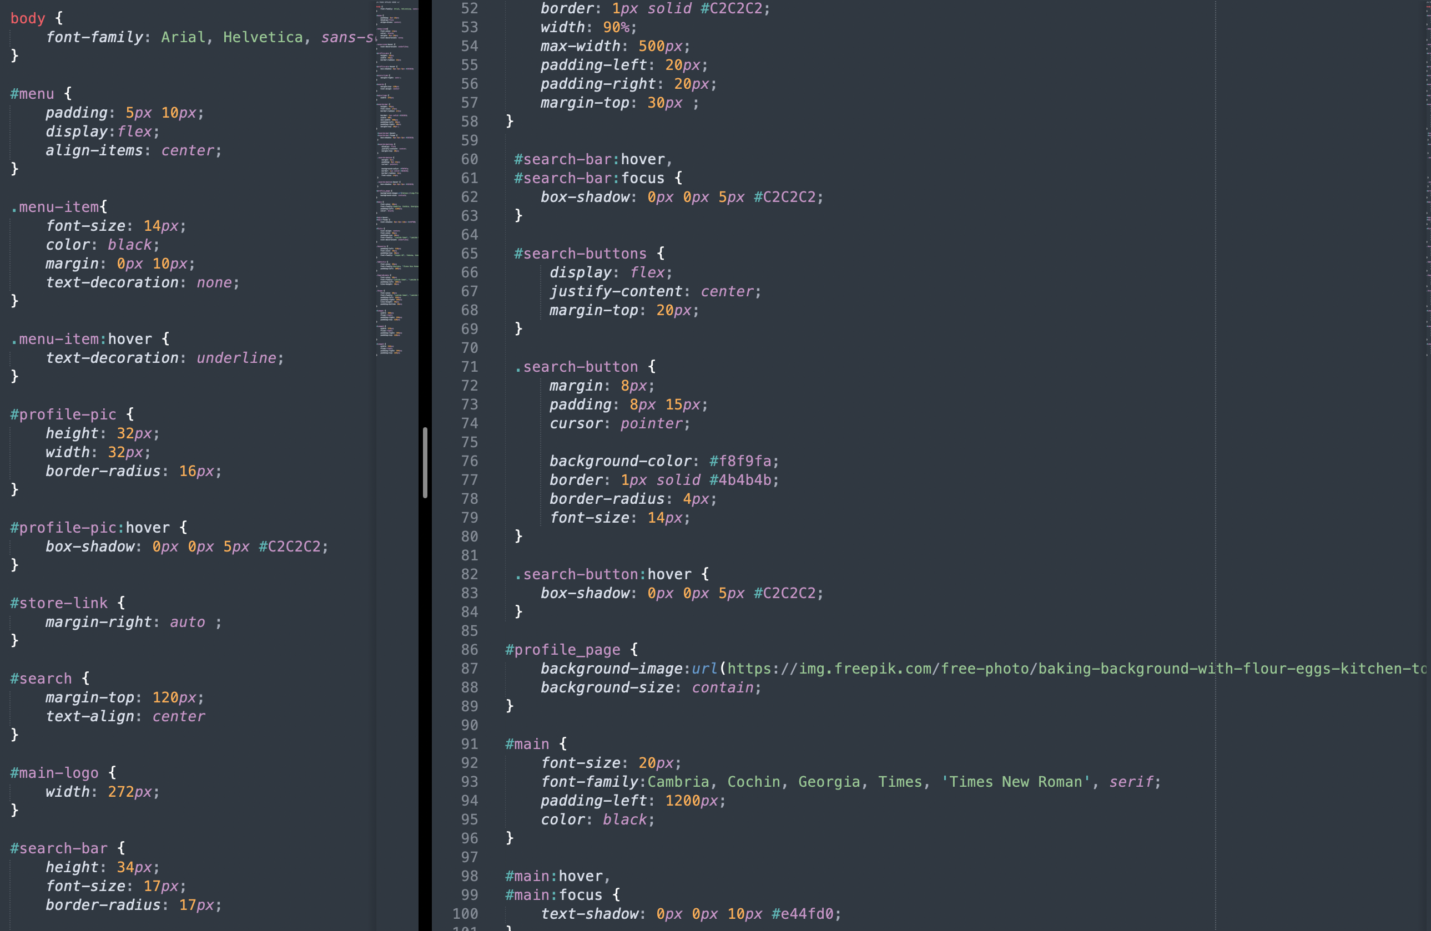1431x931 pixels.
Task: Place cursor on the body selector
Action: 27,17
